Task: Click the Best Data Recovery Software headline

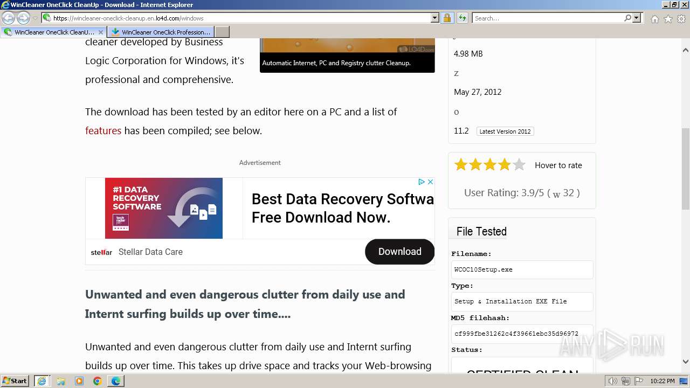Action: (343, 208)
